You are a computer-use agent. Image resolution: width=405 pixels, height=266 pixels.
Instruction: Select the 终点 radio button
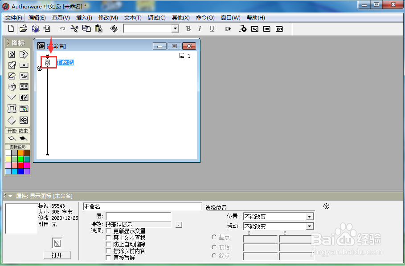pos(214,256)
